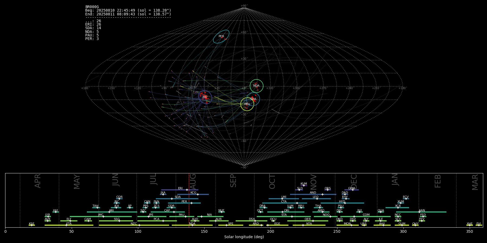Click the +120 right ascension label on the map
The image size is (487, 243).
[137, 88]
